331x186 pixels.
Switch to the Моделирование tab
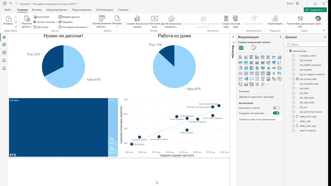(x=57, y=10)
